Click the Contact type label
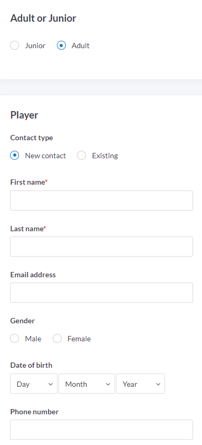The width and height of the screenshot is (202, 445). tap(32, 138)
